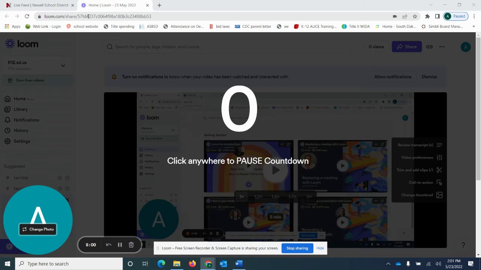Click the search bar for Looms
This screenshot has width=481, height=270.
point(227,47)
